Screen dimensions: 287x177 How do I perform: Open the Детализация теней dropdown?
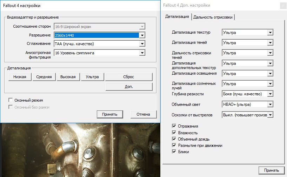pos(247,43)
